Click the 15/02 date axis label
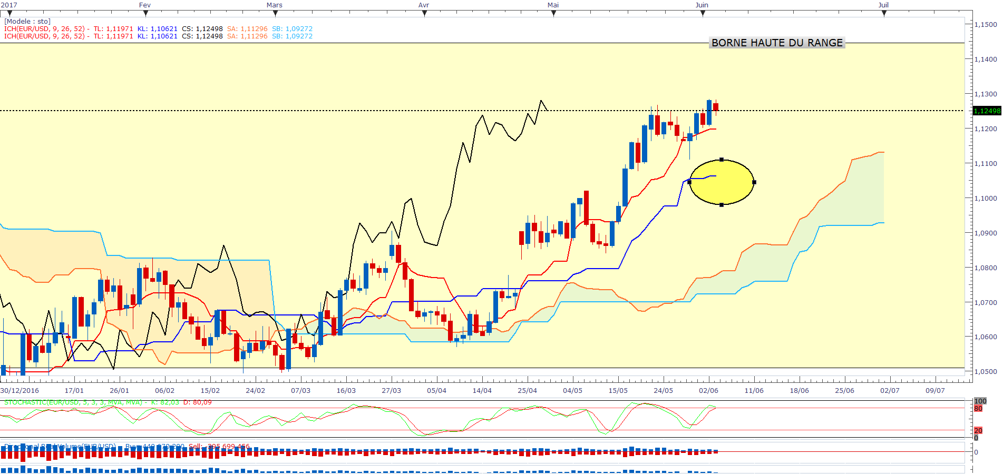Viewport: 1003px width, 474px height. tap(210, 391)
